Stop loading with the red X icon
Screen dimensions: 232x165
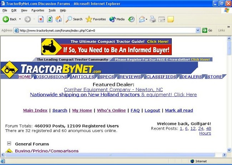tap(41, 19)
